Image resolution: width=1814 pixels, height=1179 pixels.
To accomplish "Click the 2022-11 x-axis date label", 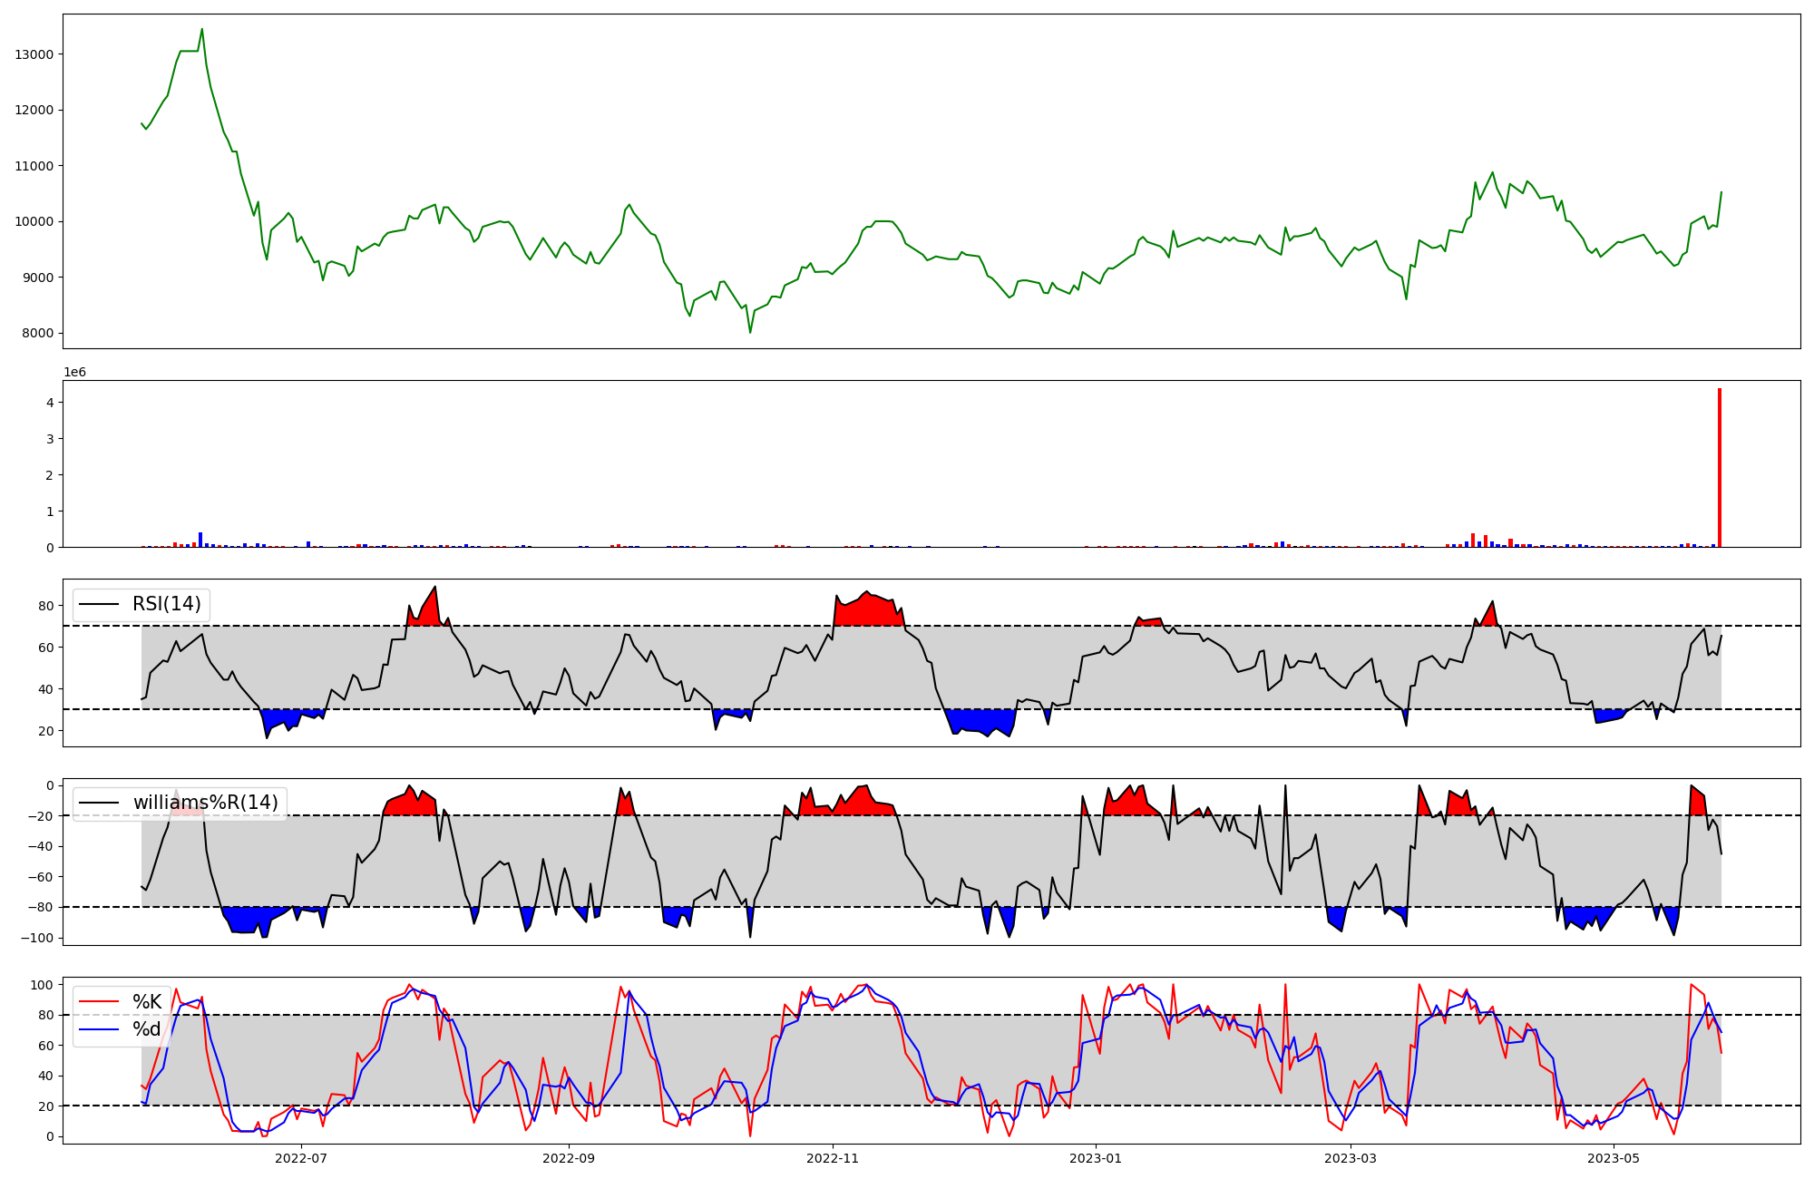I will pos(832,1158).
